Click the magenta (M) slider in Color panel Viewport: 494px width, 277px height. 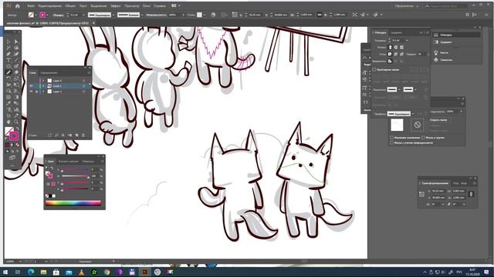click(x=75, y=176)
